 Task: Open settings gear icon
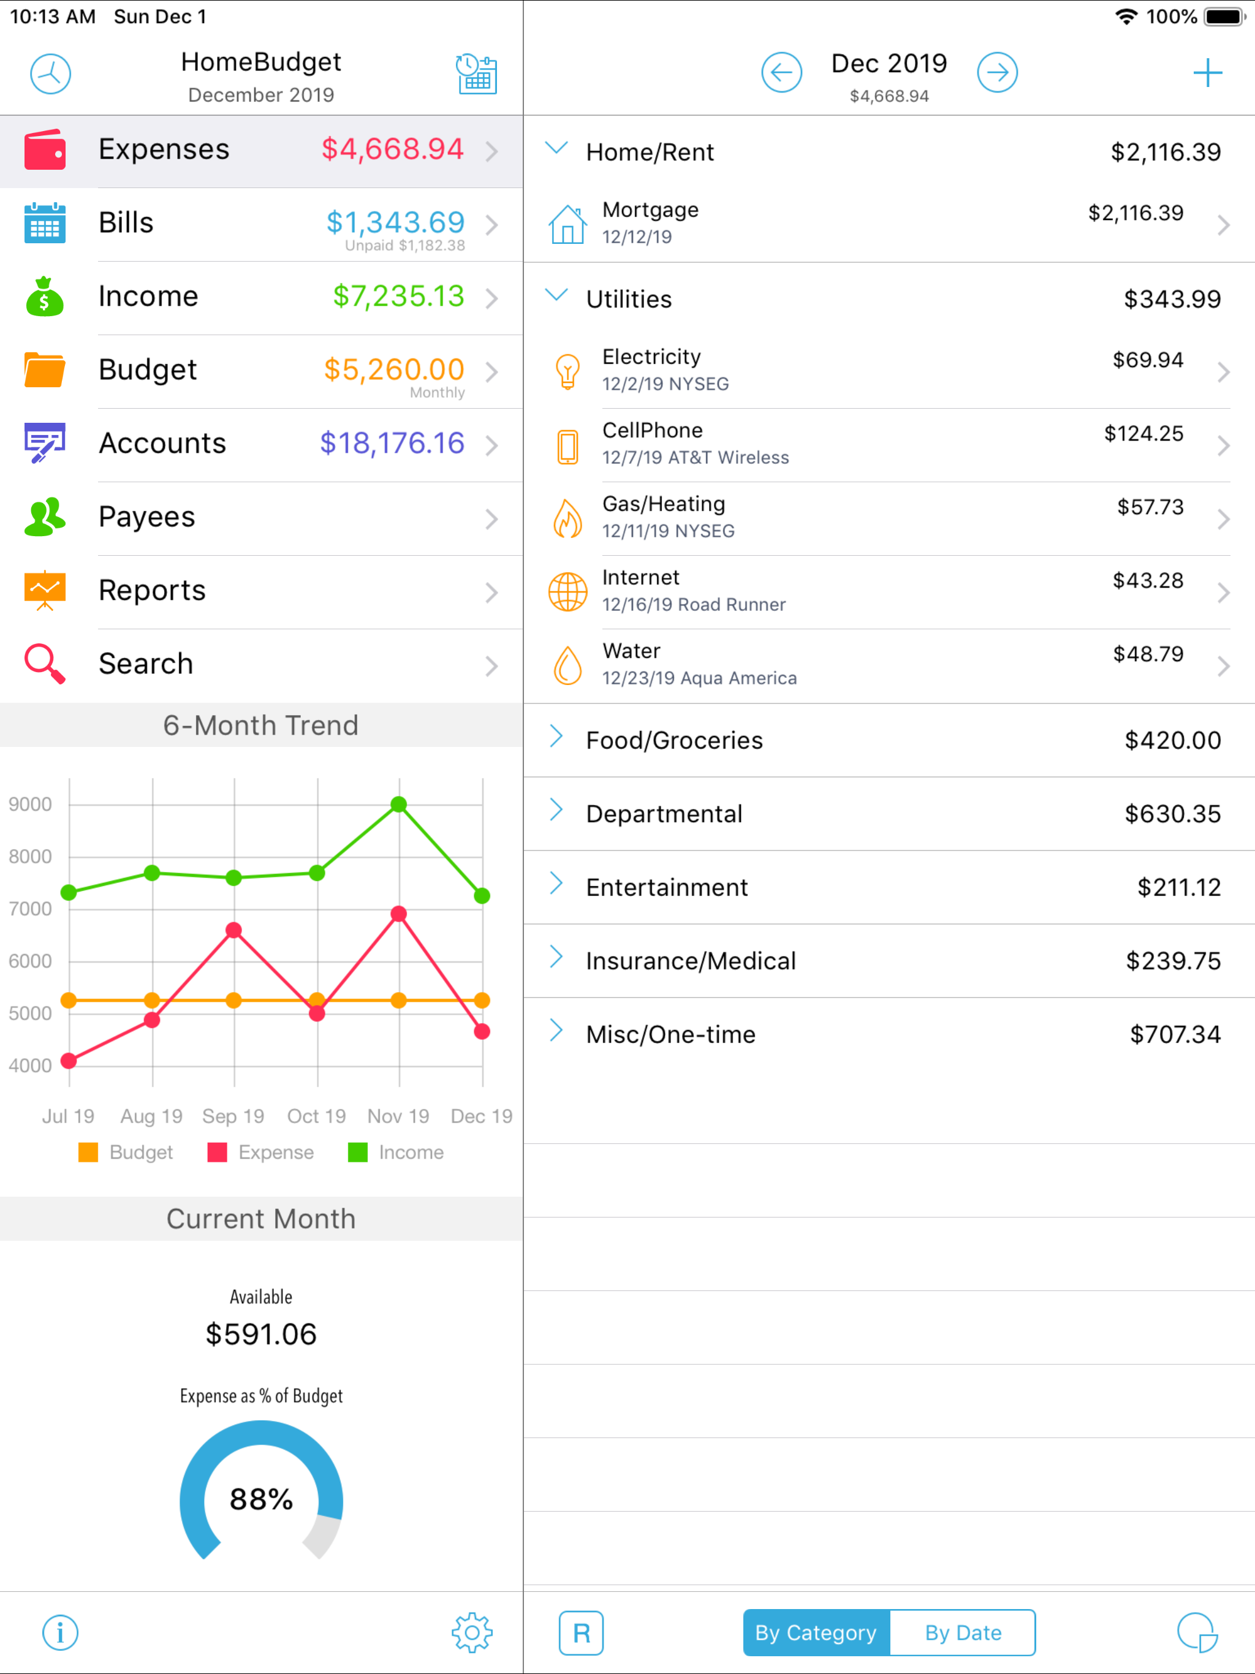coord(472,1632)
